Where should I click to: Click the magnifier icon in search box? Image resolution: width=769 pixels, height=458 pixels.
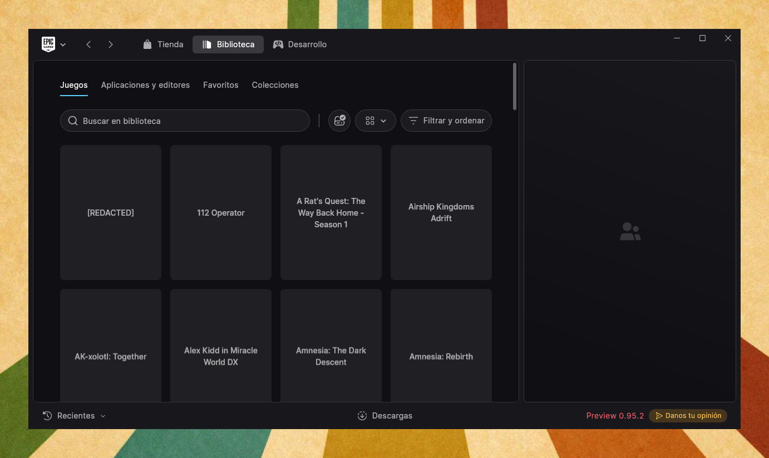coord(73,121)
